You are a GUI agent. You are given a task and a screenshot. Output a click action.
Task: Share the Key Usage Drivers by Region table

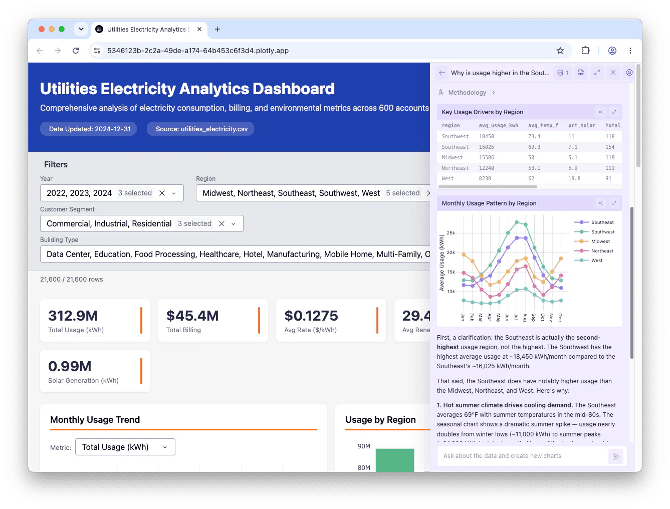tap(600, 112)
